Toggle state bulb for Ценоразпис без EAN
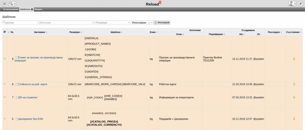 click(x=294, y=119)
